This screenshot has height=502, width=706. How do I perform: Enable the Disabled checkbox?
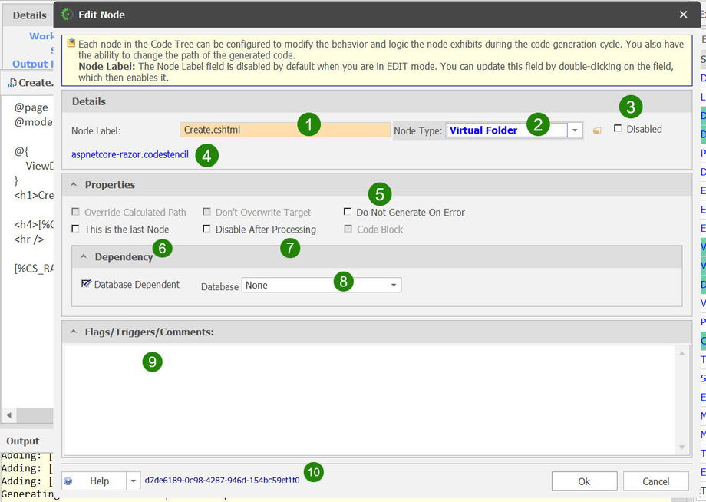tap(618, 129)
